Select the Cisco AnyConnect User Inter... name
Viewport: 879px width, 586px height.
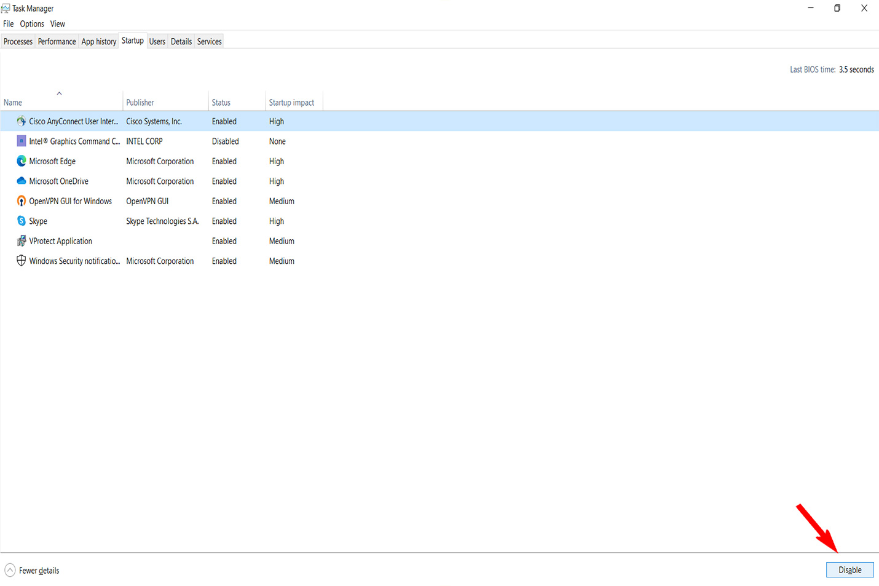coord(74,121)
